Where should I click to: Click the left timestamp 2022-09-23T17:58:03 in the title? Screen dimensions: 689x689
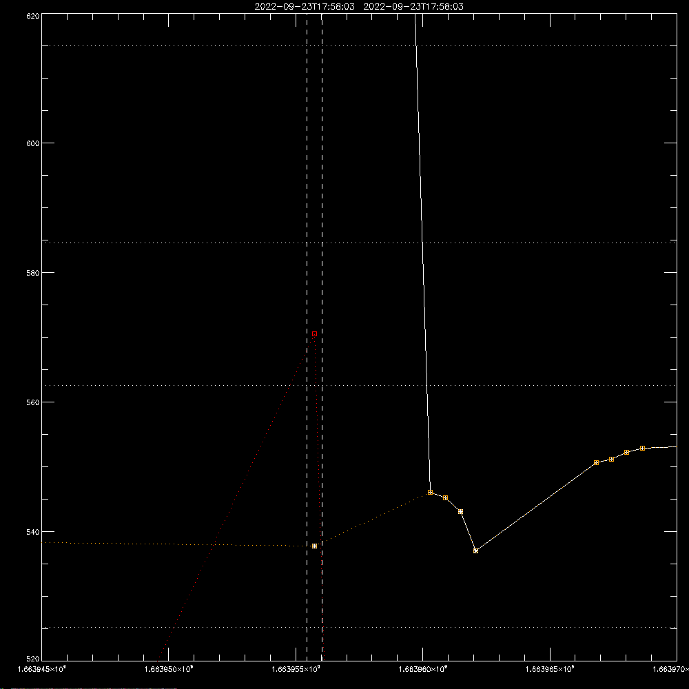(x=305, y=7)
